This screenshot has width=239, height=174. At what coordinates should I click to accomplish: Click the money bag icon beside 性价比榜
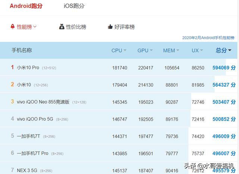[62, 27]
